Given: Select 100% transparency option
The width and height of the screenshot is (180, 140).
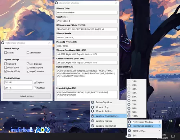Looking at the screenshot, I should pyautogui.click(x=136, y=116).
